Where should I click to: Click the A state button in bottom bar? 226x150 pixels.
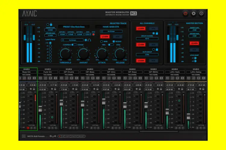[60, 136]
